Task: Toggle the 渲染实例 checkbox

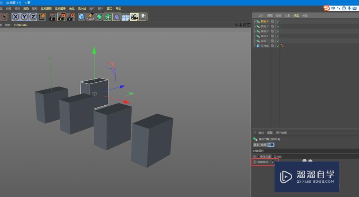Action: point(273,162)
